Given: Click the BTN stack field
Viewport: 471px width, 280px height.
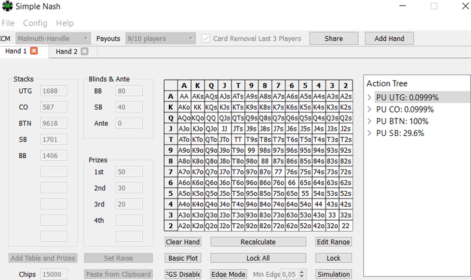Looking at the screenshot, I should tap(54, 123).
